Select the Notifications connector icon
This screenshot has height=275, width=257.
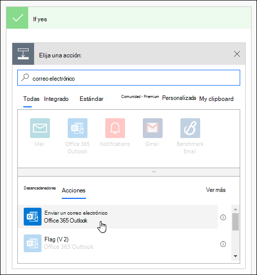[x=115, y=128]
